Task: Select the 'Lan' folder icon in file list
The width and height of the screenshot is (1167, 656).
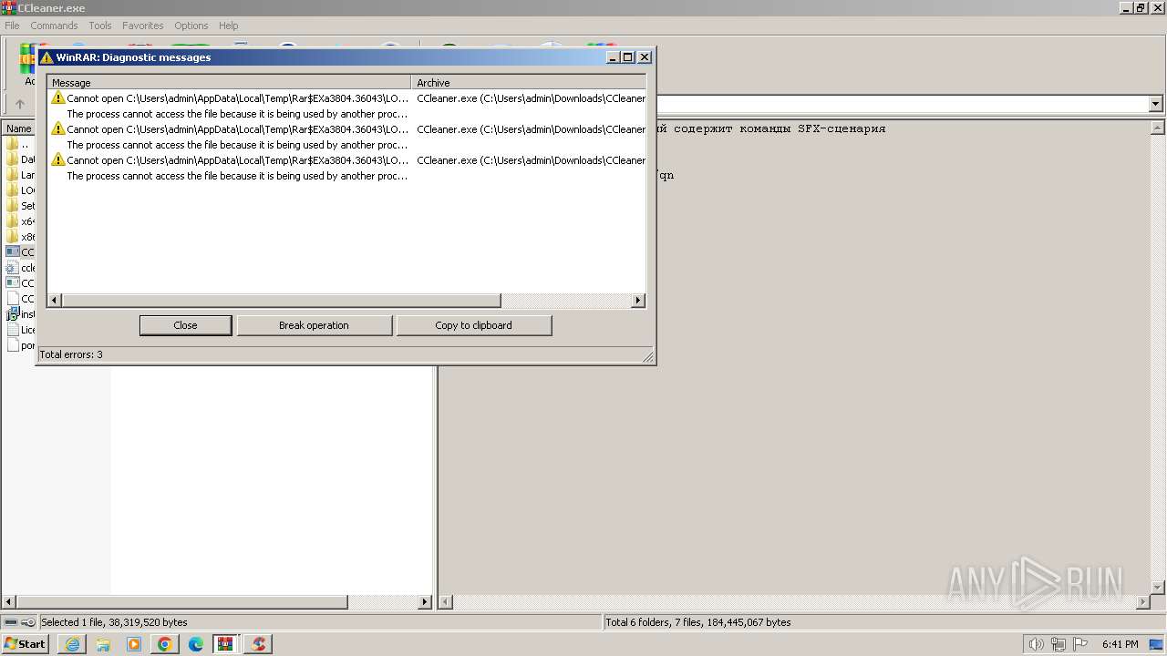Action: click(13, 175)
